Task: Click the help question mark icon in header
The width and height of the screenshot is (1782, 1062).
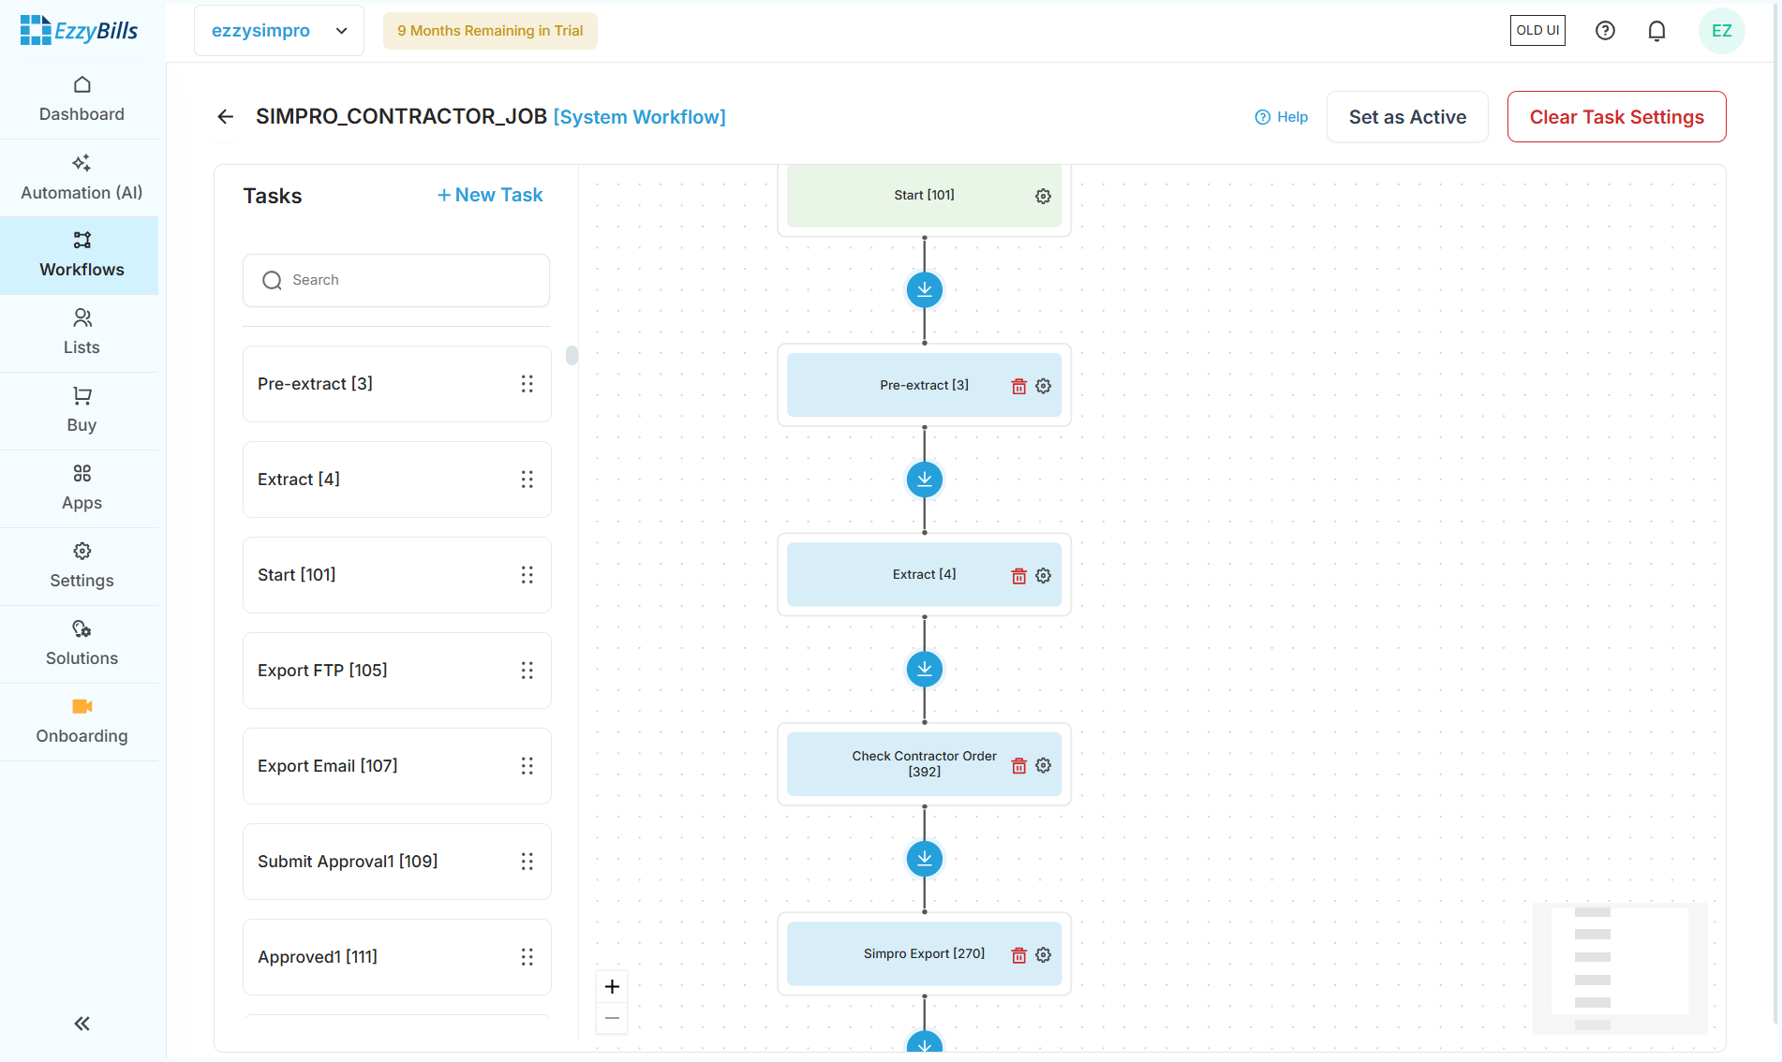Action: 1605,31
